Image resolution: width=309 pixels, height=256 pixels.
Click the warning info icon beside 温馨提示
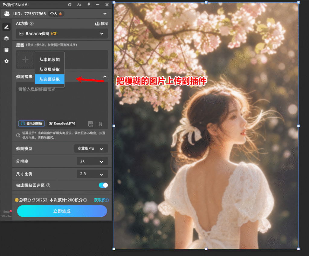point(18,135)
